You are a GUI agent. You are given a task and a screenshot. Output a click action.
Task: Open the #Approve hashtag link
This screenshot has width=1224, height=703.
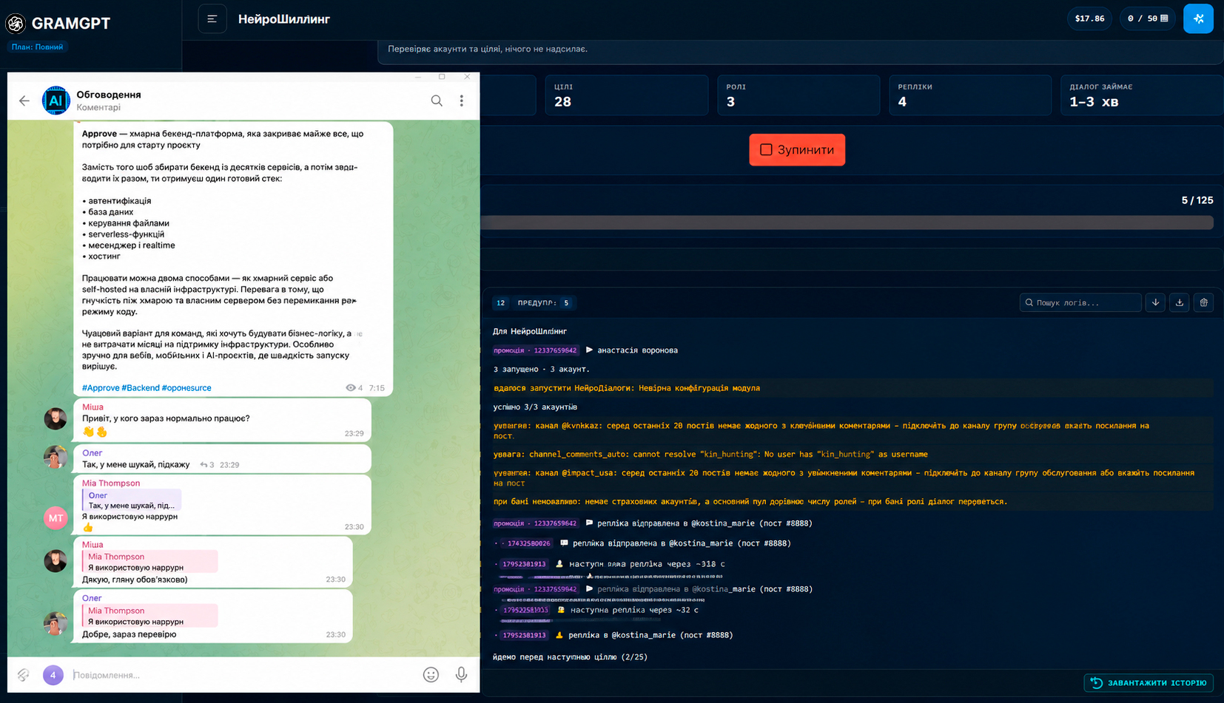pyautogui.click(x=101, y=387)
